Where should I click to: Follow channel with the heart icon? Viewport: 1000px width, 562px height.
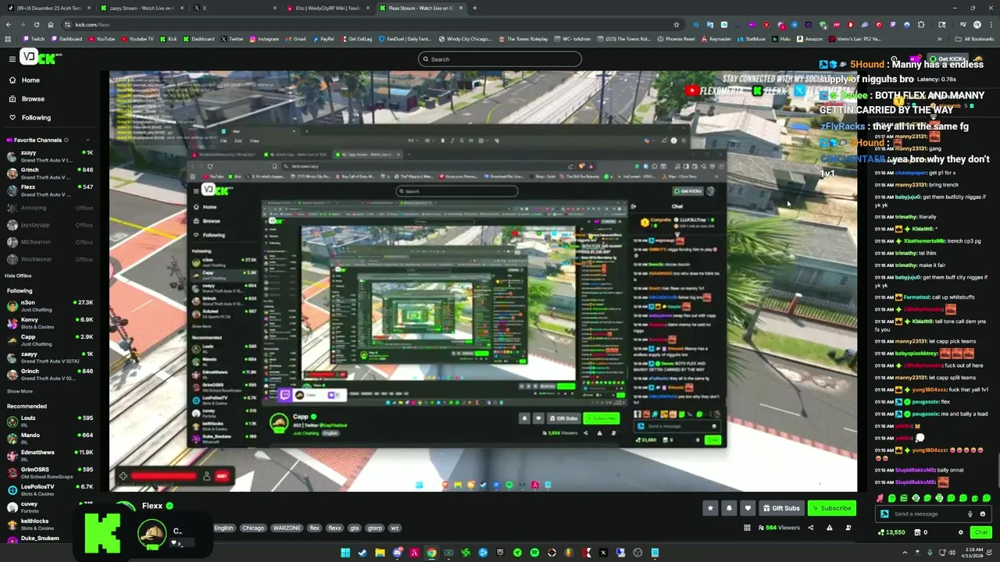click(x=748, y=508)
